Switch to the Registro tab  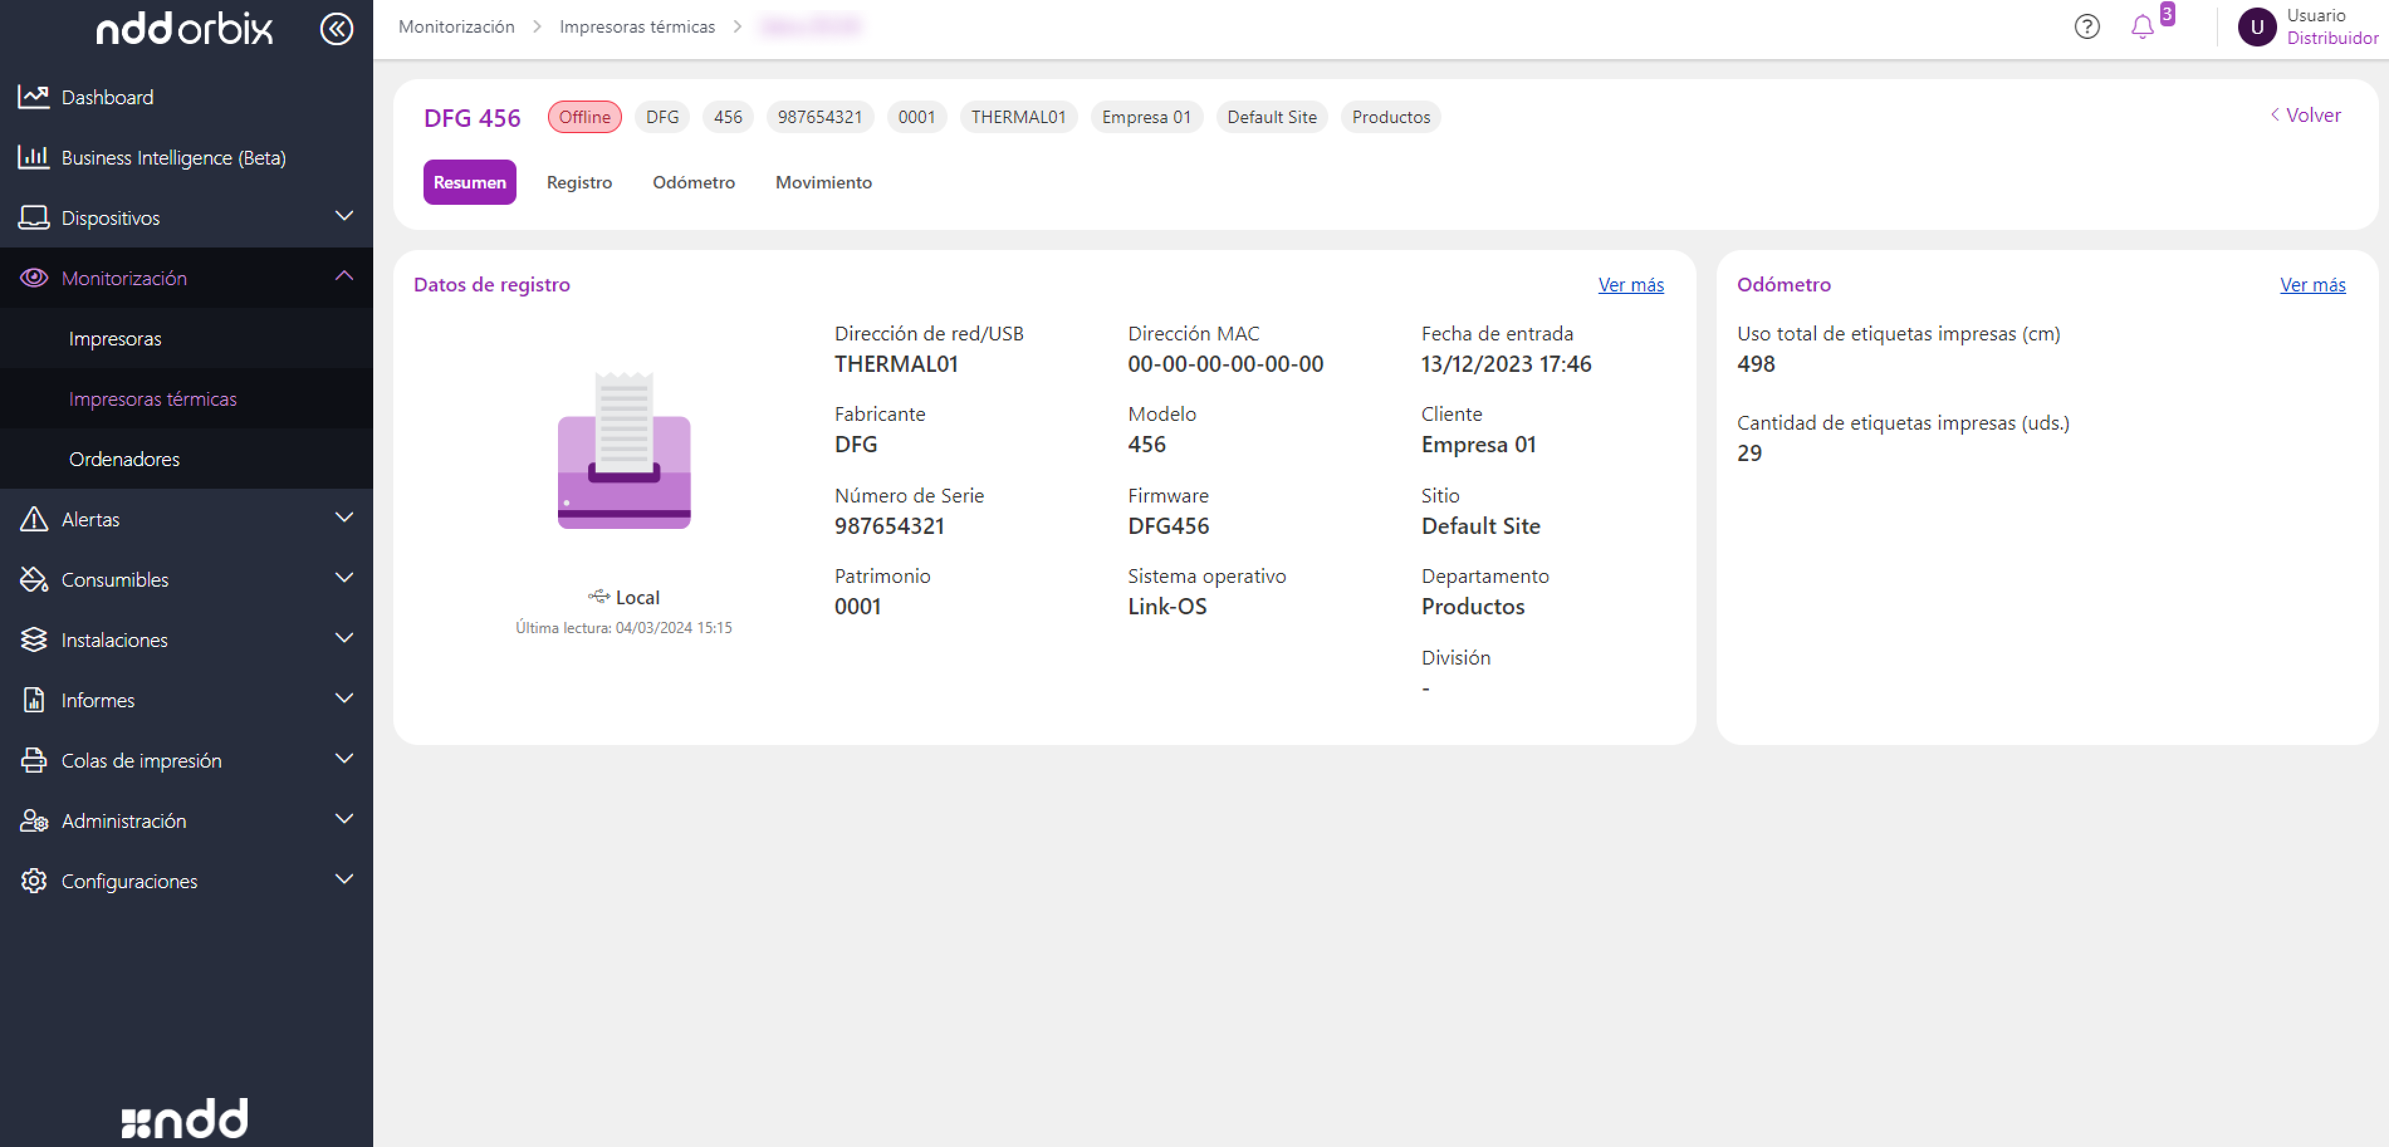click(579, 182)
